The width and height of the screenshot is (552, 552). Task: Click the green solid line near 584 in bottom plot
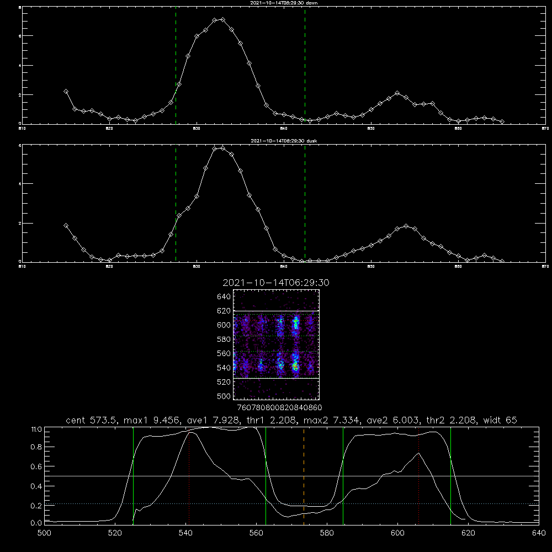pos(343,476)
